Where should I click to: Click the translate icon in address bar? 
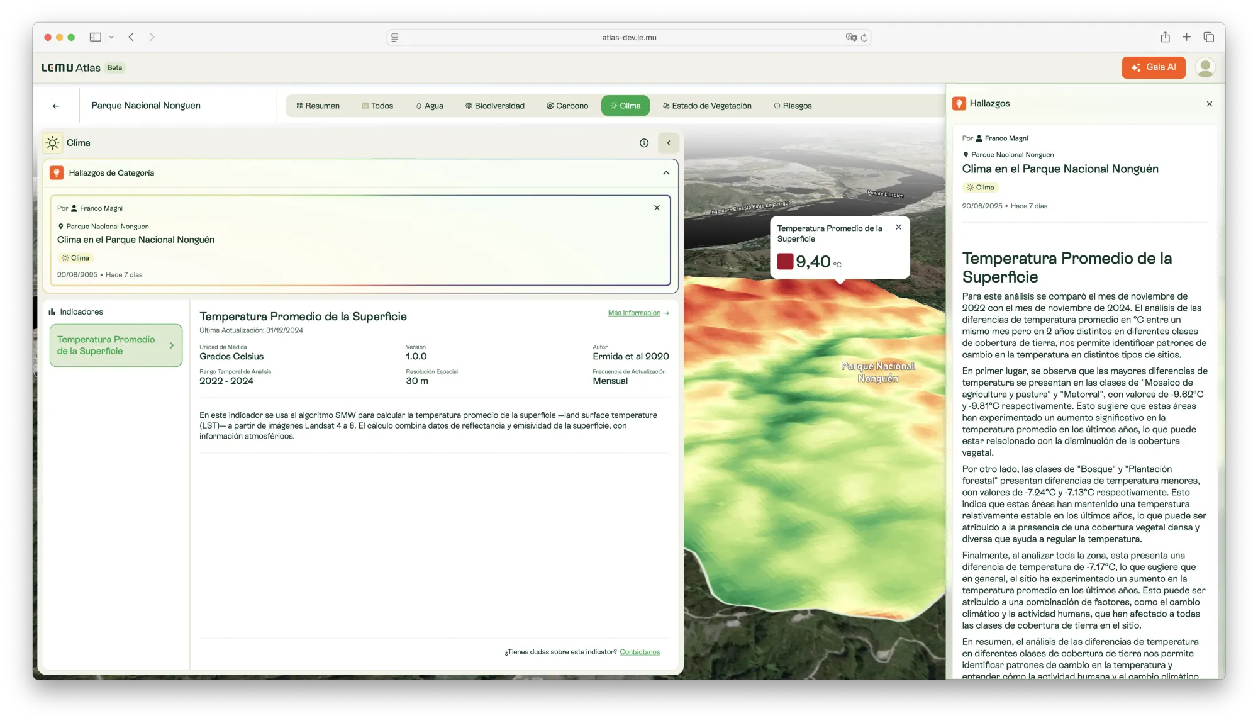[851, 38]
